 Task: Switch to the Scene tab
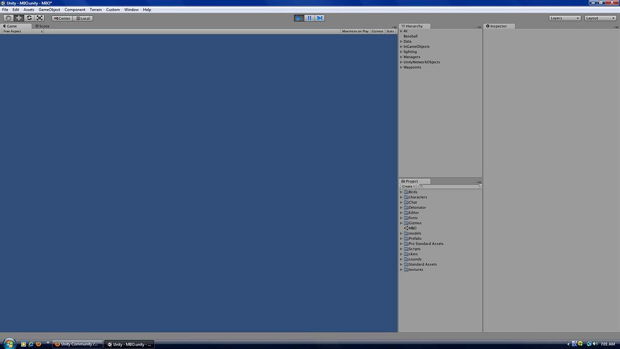[x=41, y=26]
